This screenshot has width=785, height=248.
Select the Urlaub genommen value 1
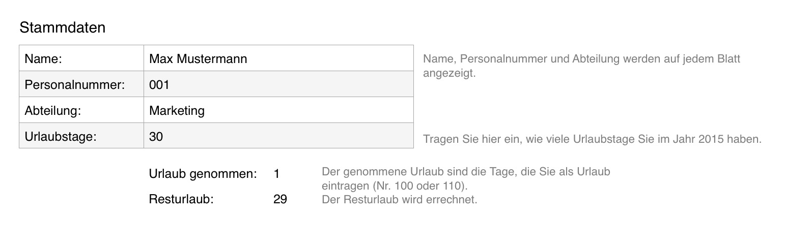point(276,174)
